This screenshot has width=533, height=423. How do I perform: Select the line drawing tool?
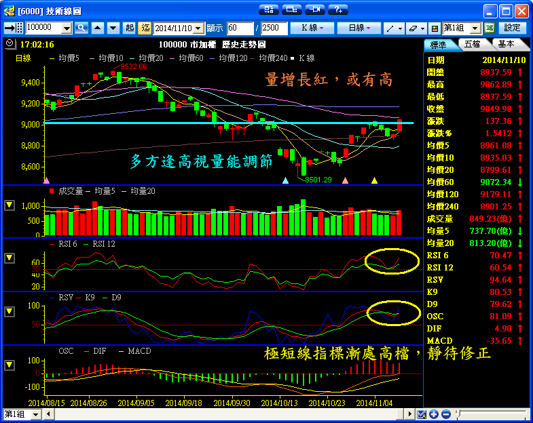pos(392,28)
